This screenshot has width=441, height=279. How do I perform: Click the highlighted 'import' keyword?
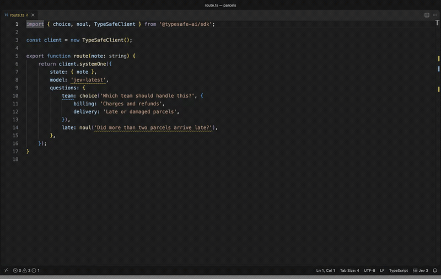coord(35,24)
